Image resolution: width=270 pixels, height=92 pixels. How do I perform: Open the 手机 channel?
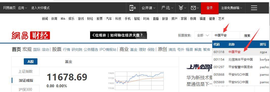pyautogui.click(x=128, y=19)
